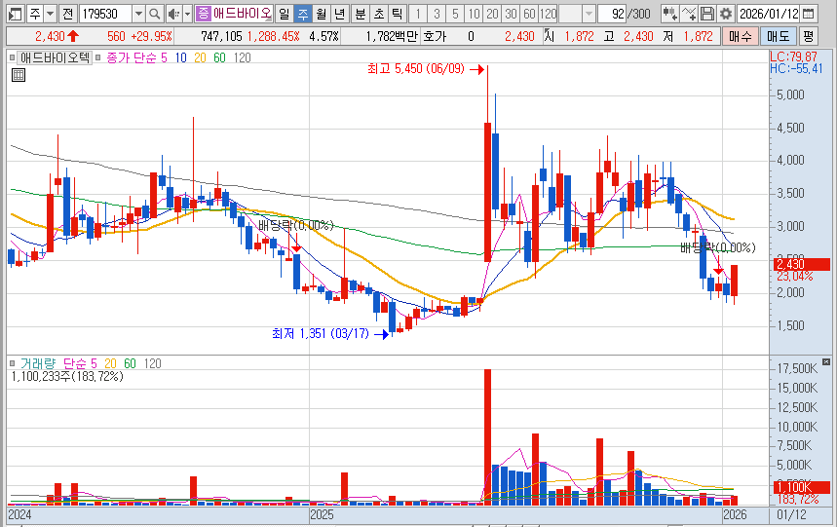837x527 pixels.
Task: Click the 매도 sell button
Action: click(x=778, y=36)
